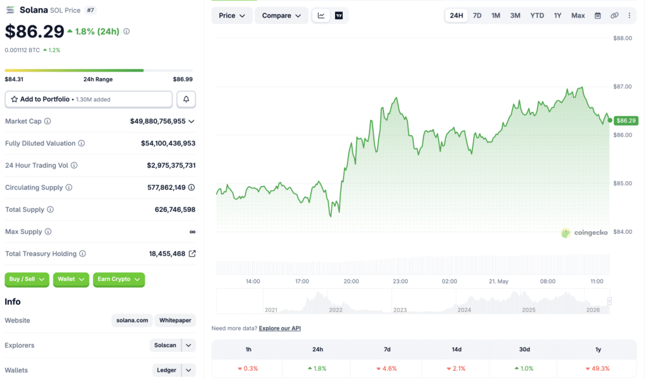Open Solscan explorer link
The width and height of the screenshot is (650, 381).
(x=166, y=345)
